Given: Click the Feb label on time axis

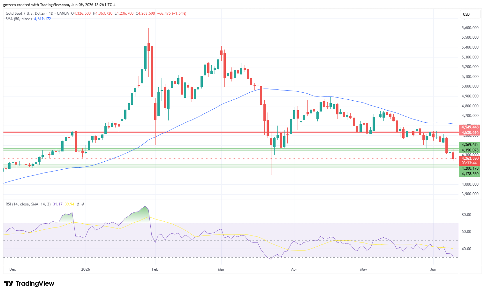Looking at the screenshot, I should coord(155,269).
